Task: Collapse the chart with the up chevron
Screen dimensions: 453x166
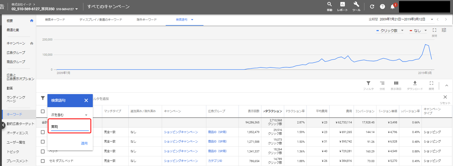Action: (447, 85)
